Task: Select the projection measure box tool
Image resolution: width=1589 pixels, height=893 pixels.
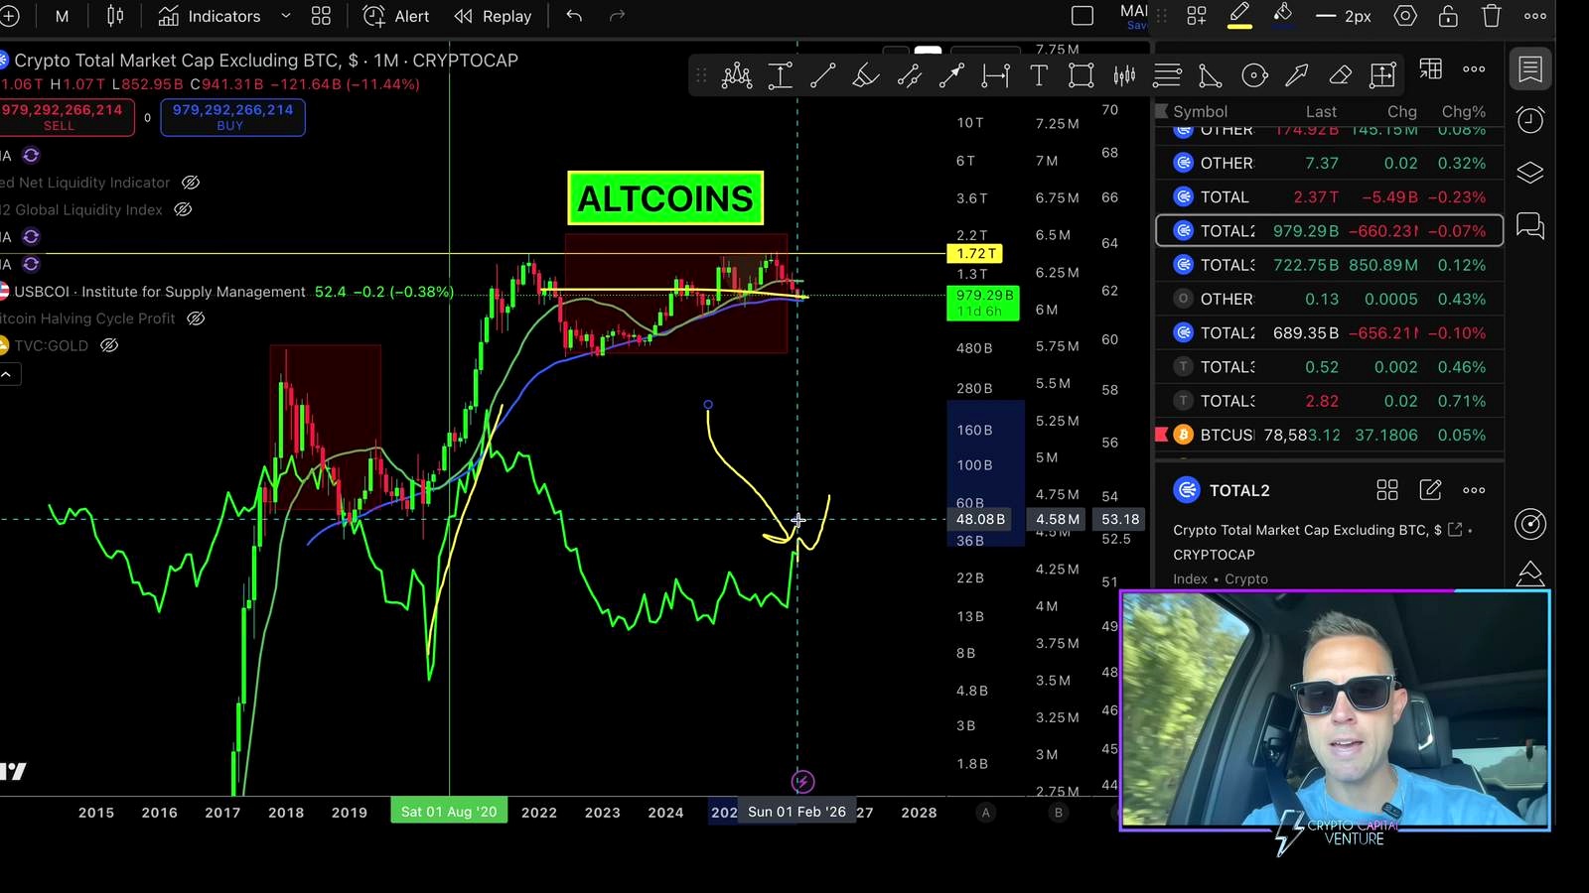Action: pos(1382,75)
